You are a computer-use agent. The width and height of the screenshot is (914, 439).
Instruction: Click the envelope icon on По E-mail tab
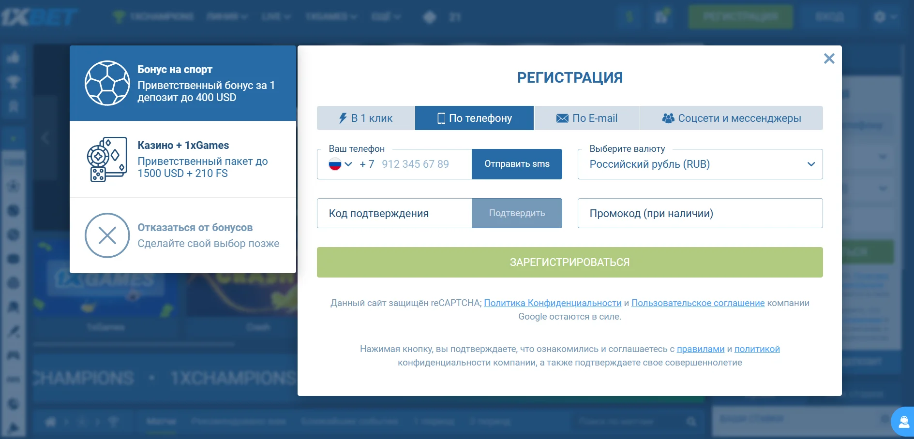(561, 117)
